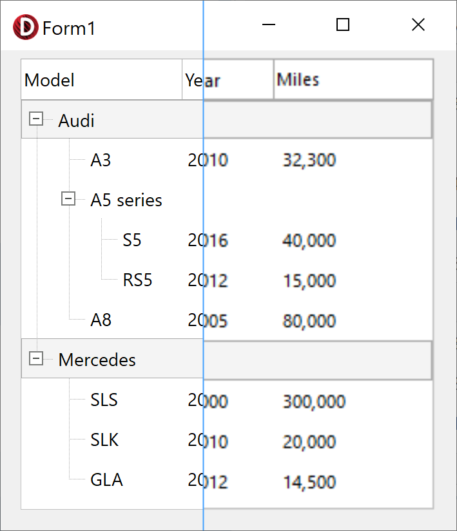Close the Form1 window
The width and height of the screenshot is (457, 531).
pyautogui.click(x=418, y=24)
